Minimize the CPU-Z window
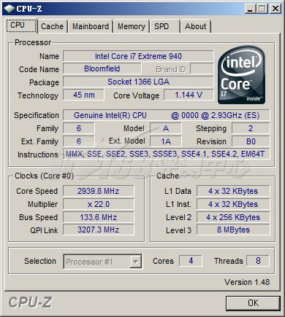This screenshot has width=285, height=317. coord(250,9)
